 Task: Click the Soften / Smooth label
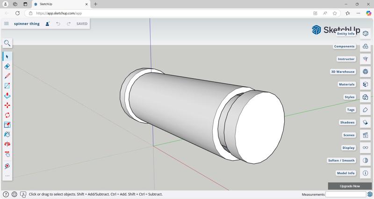[x=341, y=160]
